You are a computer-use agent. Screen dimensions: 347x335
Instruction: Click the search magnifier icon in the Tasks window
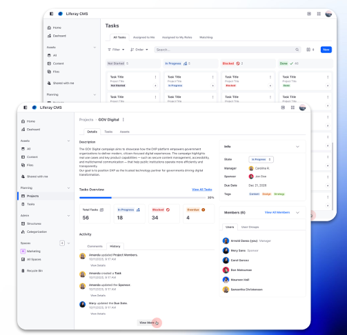pos(297,50)
